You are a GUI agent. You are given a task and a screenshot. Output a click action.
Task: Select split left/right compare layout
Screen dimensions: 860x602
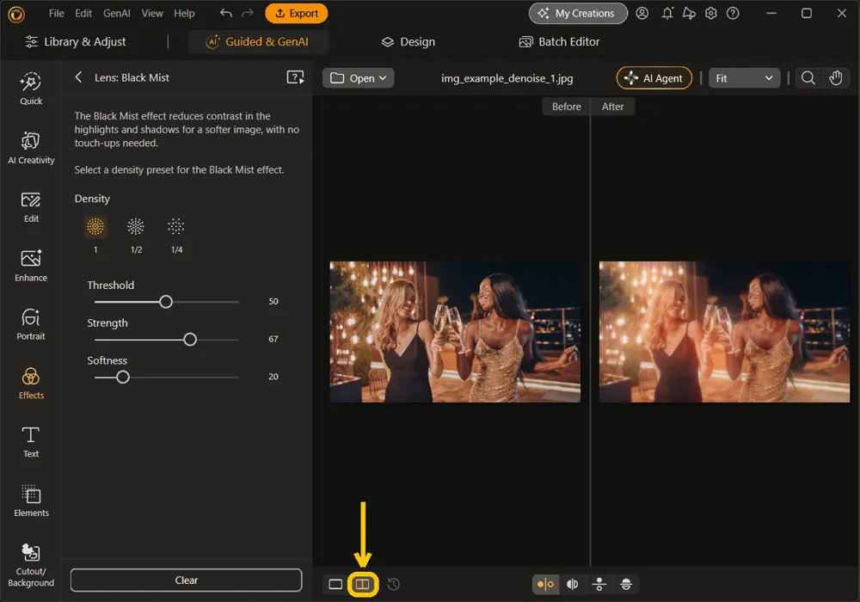tap(572, 584)
